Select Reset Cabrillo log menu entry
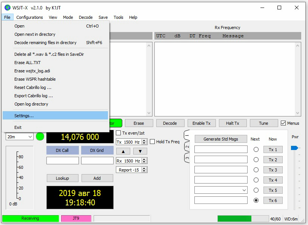308x225 pixels. point(55,87)
